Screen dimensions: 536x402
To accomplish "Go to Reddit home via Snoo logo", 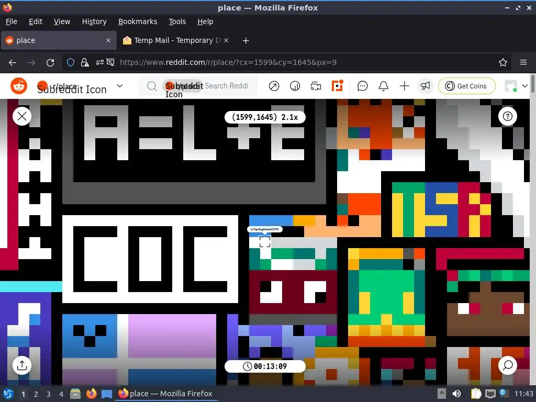I will tap(19, 85).
